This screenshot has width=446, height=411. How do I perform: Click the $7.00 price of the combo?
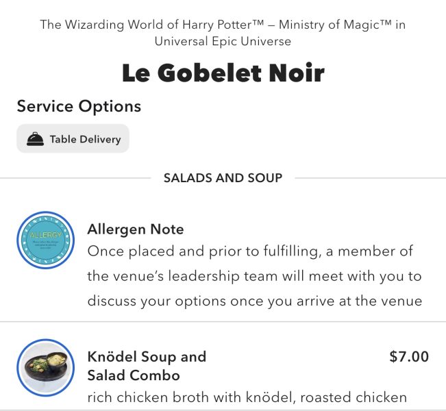408,357
